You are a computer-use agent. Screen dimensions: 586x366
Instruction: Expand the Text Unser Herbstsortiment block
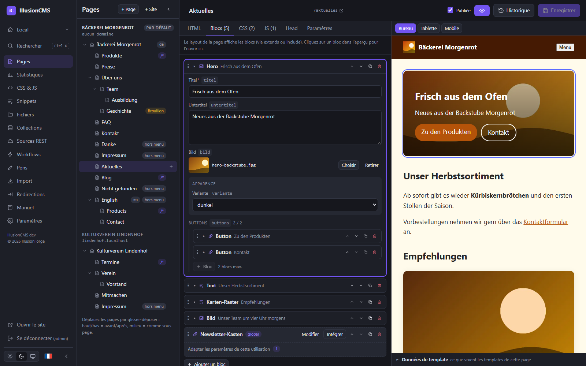(194, 285)
